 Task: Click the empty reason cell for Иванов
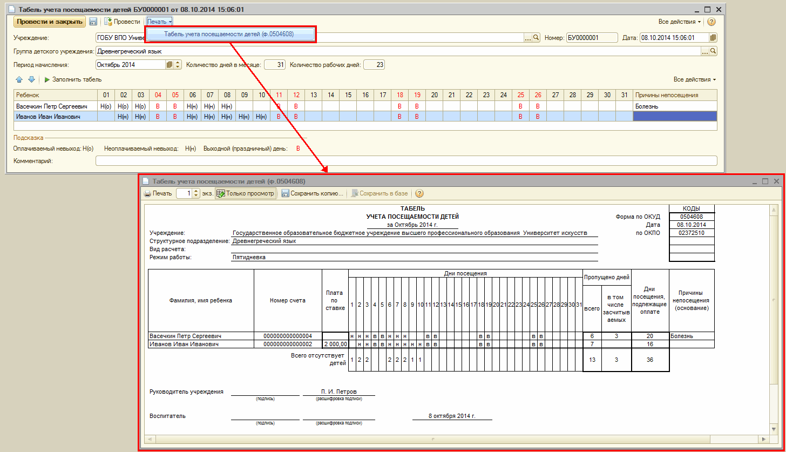click(x=675, y=116)
